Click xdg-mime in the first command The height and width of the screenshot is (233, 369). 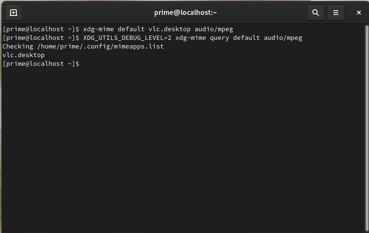click(98, 29)
